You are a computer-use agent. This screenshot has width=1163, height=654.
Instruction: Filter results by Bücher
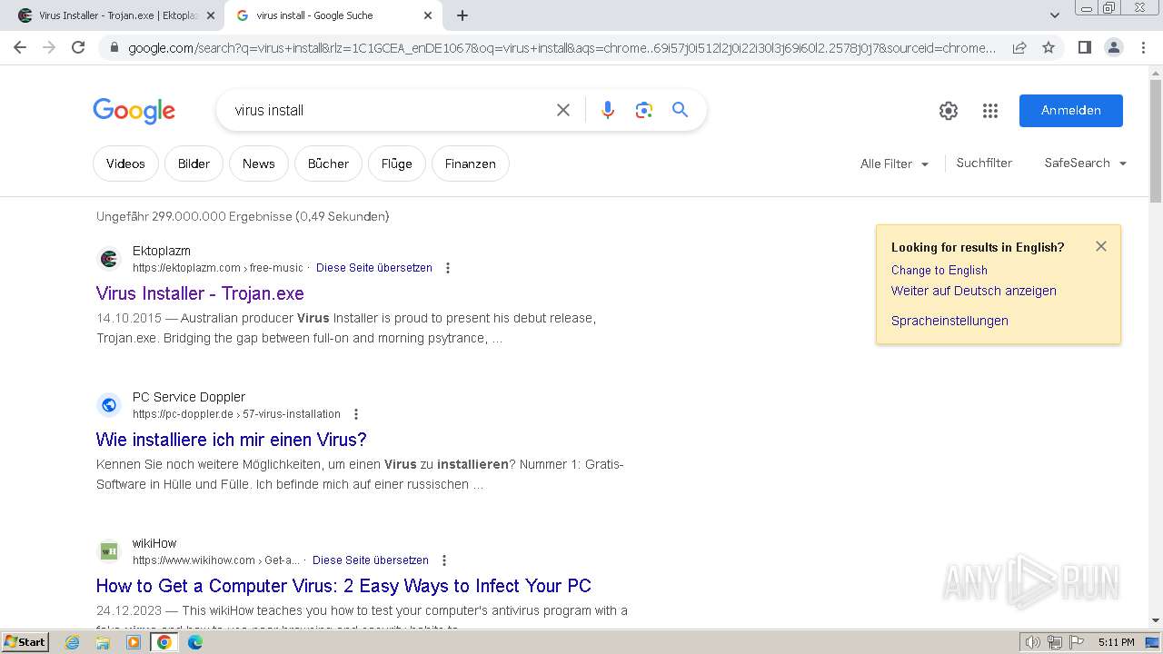[328, 163]
